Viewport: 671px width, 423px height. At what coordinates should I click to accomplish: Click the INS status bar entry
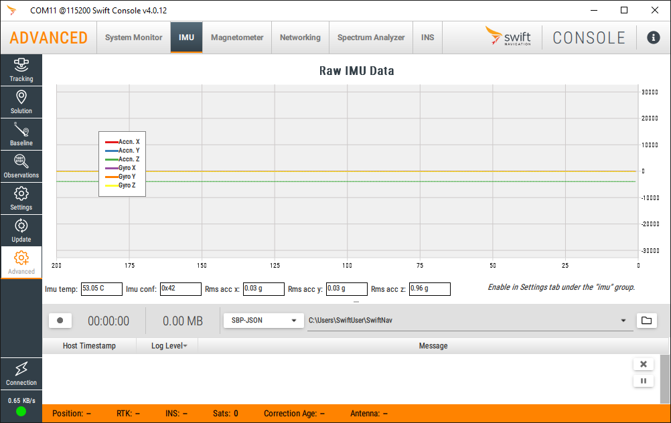pos(176,414)
